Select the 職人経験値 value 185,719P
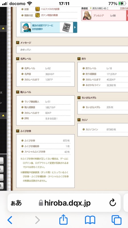The width and height of the screenshot is (128, 228). 50,107
